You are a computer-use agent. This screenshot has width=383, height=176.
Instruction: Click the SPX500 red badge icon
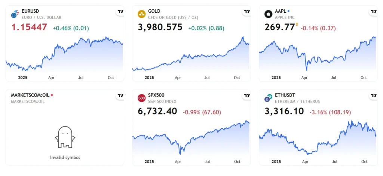[x=141, y=98]
